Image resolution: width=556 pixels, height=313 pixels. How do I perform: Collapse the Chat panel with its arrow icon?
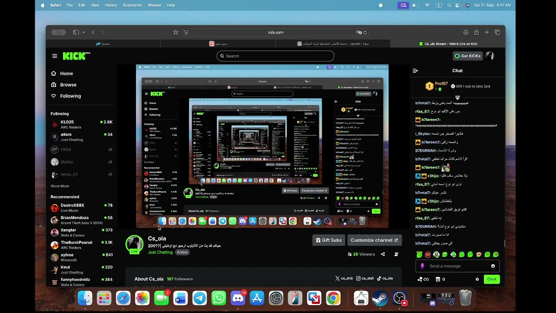(415, 70)
